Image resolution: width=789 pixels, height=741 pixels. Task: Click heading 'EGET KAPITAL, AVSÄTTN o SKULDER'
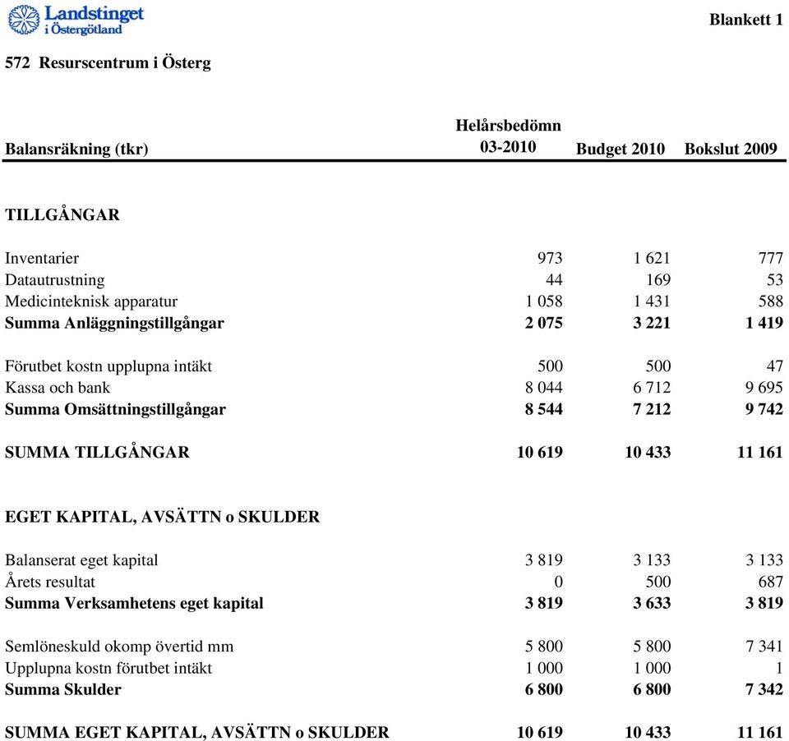click(x=162, y=518)
